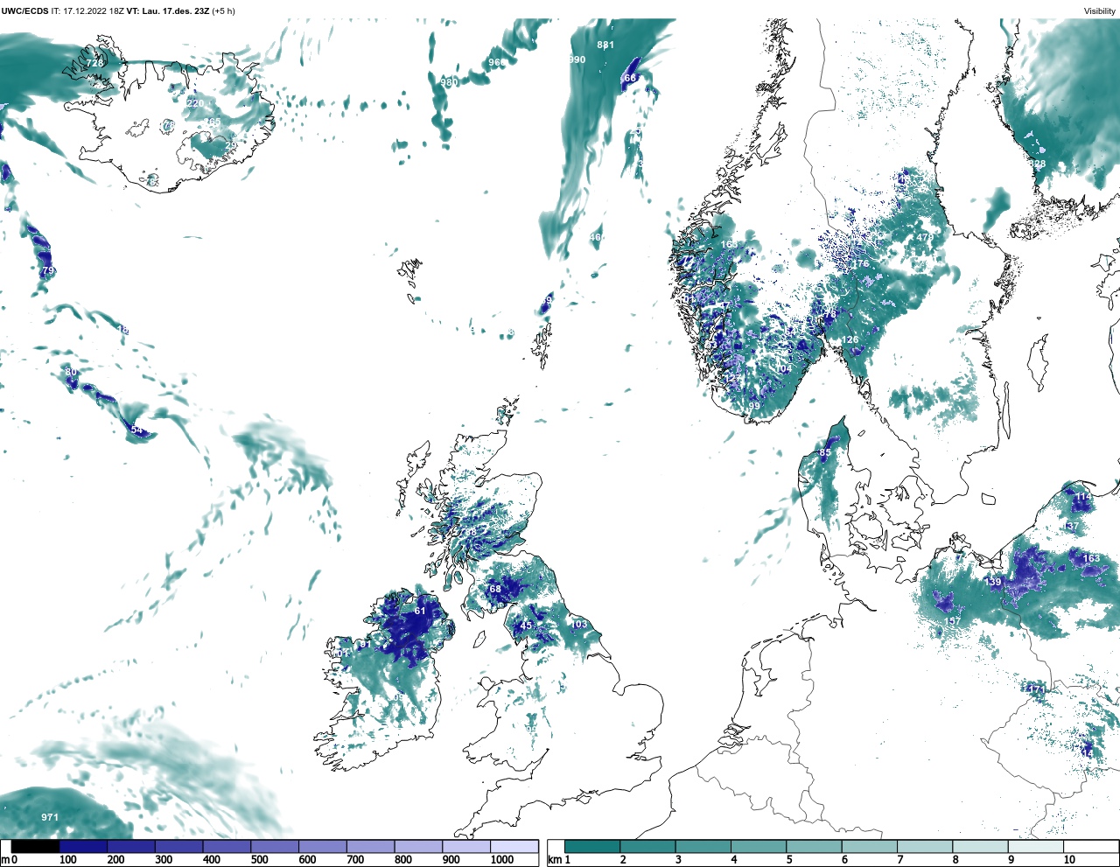Click the 4–5 km legend swatch
This screenshot has height=867, width=1120.
[759, 846]
